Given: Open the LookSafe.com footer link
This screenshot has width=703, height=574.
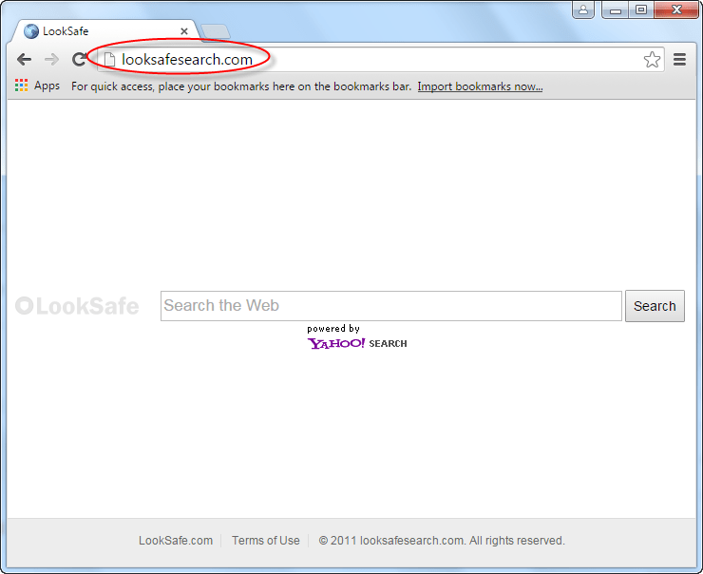Looking at the screenshot, I should [x=176, y=541].
